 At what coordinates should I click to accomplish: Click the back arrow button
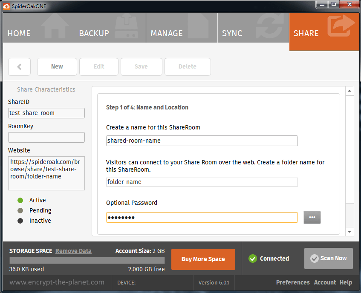click(x=19, y=67)
